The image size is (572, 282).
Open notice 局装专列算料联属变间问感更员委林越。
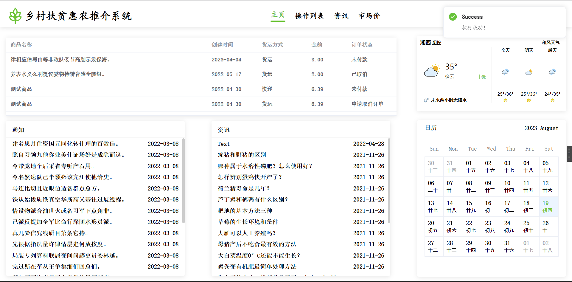coord(66,255)
